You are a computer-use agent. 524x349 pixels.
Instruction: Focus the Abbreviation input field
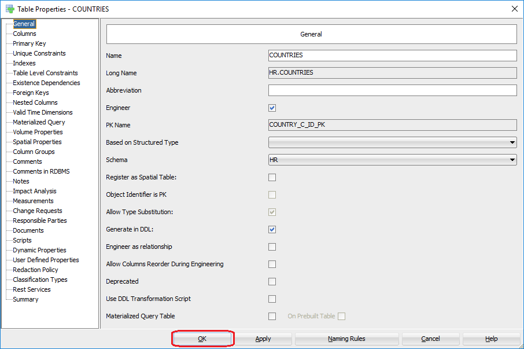[392, 90]
